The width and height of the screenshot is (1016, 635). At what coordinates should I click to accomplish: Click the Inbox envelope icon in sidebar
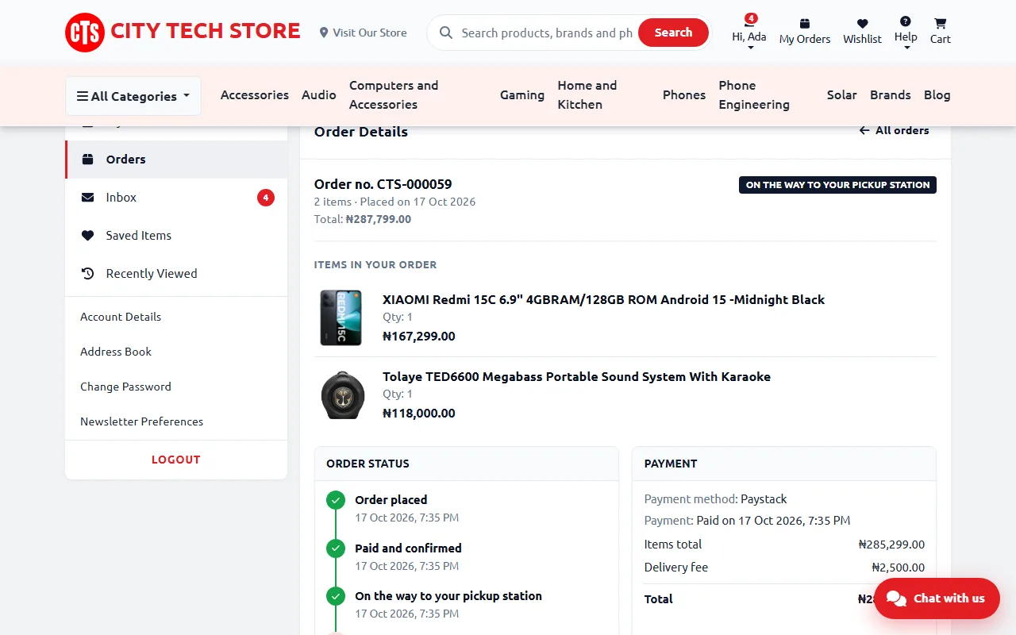(x=88, y=198)
